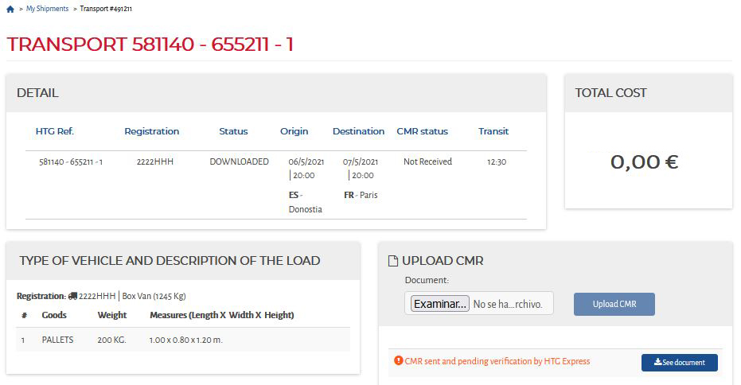741x385 pixels.
Task: Click the document icon next to Upload CMR
Action: click(392, 261)
